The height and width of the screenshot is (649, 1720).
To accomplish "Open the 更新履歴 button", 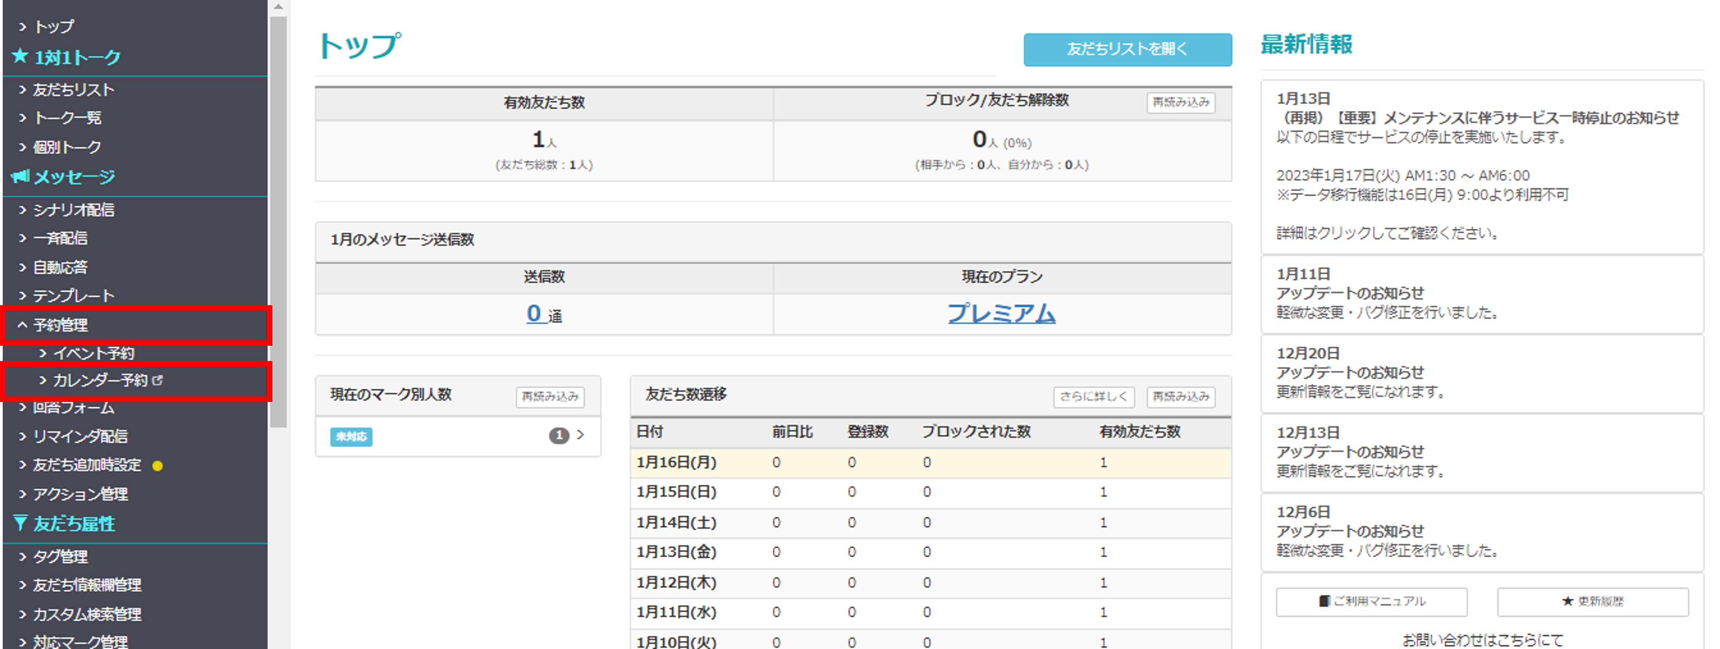I will pos(1592,602).
